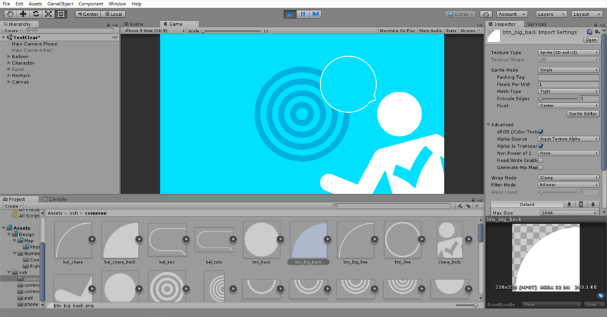This screenshot has width=607, height=317.
Task: Click Maximize On Play button
Action: pyautogui.click(x=397, y=30)
